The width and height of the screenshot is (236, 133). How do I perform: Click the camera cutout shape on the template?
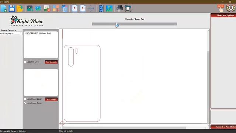pyautogui.click(x=71, y=57)
